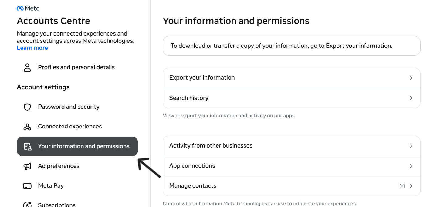
Task: Open Activity from other businesses chevron
Action: [411, 146]
